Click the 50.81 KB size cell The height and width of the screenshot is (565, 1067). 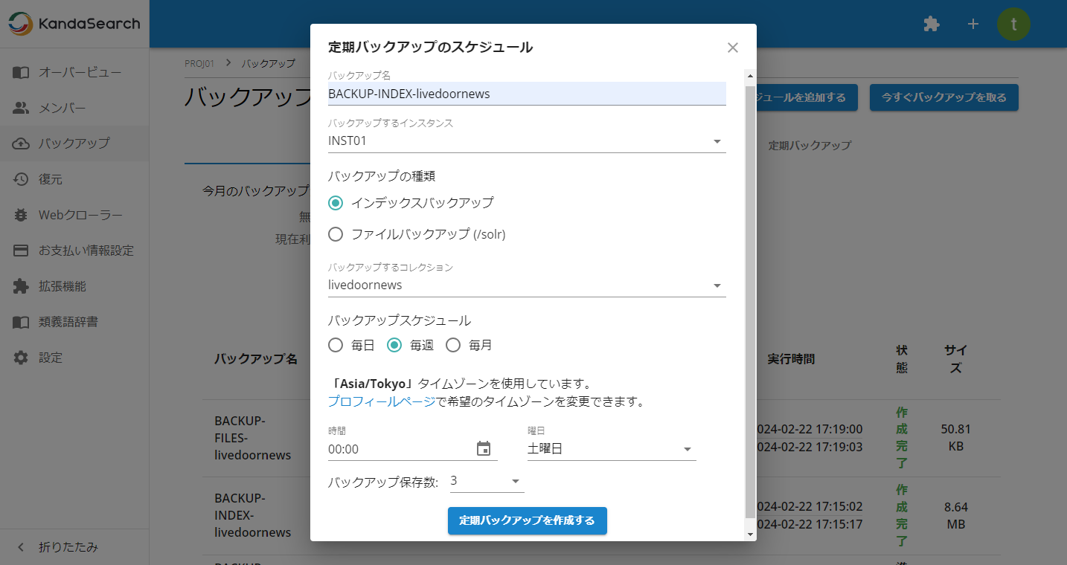pos(955,438)
